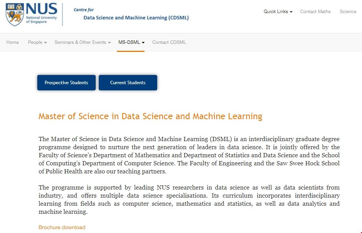Expand Seminars & Other Events menu
The width and height of the screenshot is (362, 233).
[x=80, y=42]
